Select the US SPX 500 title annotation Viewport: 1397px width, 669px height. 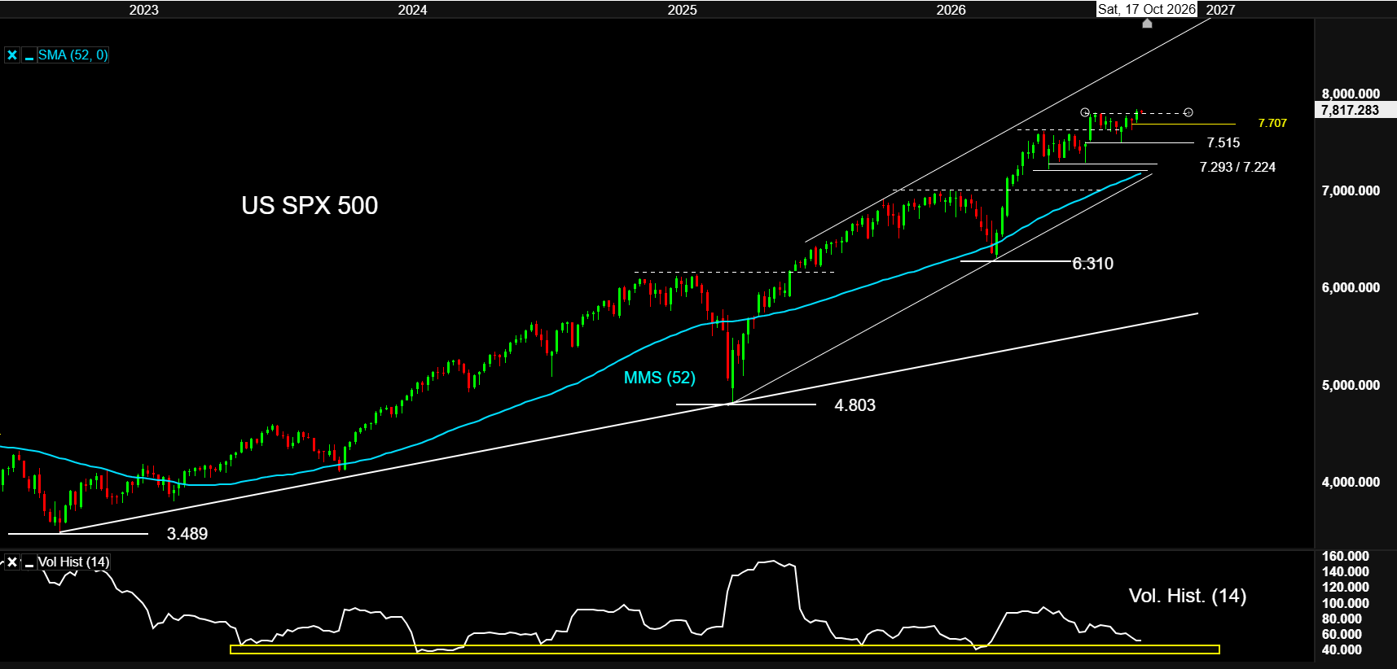[310, 205]
